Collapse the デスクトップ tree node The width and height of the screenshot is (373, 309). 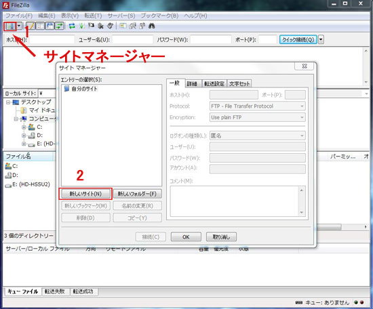click(8, 102)
